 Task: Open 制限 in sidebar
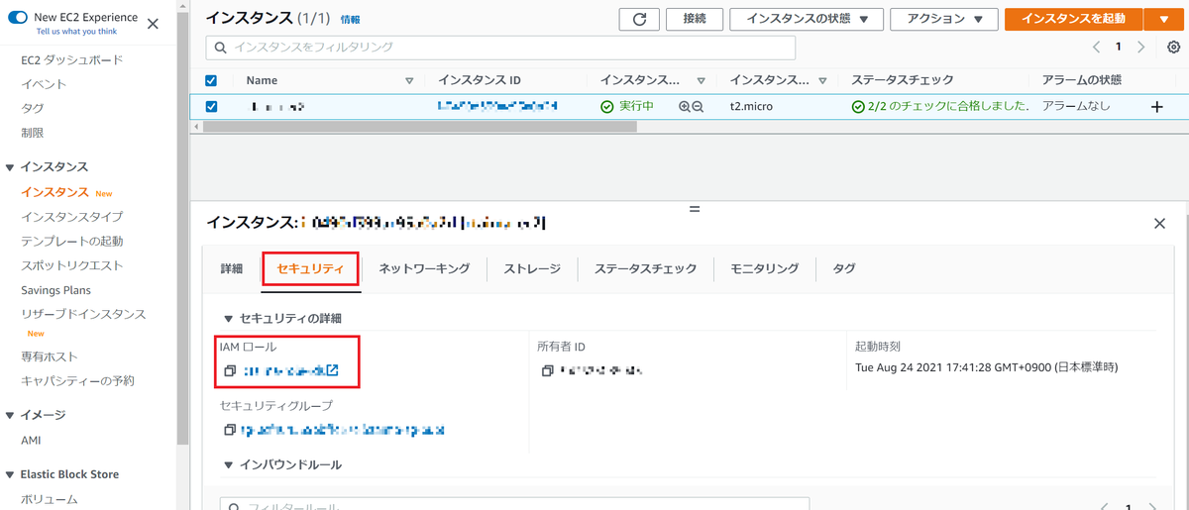(32, 132)
